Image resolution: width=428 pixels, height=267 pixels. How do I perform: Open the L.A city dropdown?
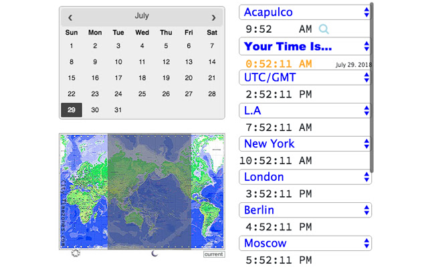pyautogui.click(x=305, y=111)
